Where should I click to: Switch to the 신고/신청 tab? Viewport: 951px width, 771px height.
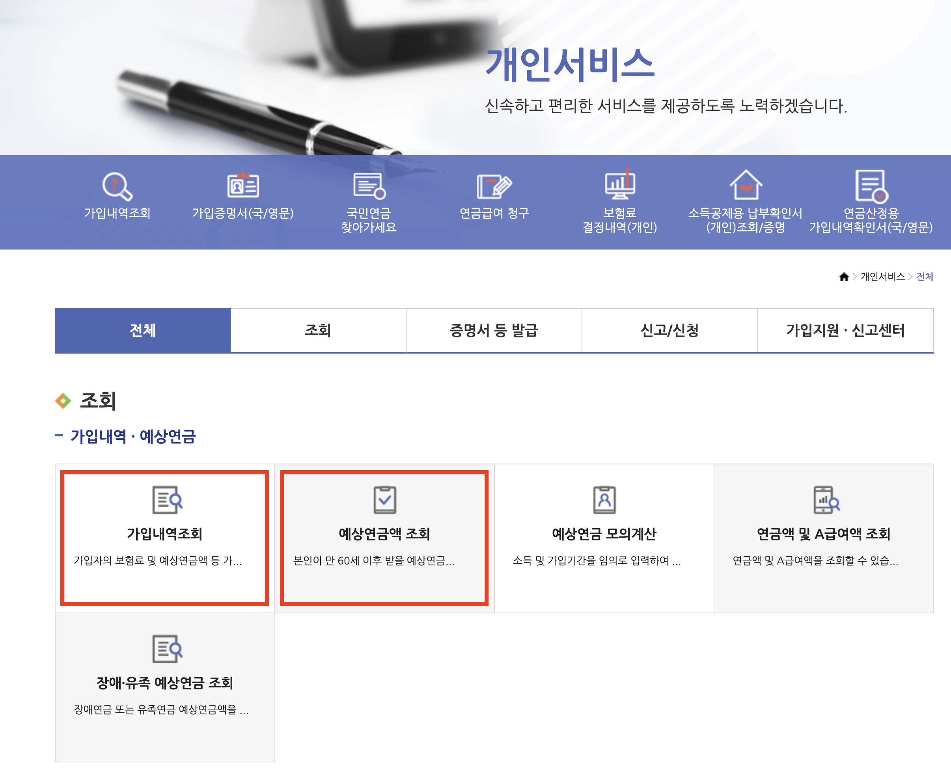[669, 330]
